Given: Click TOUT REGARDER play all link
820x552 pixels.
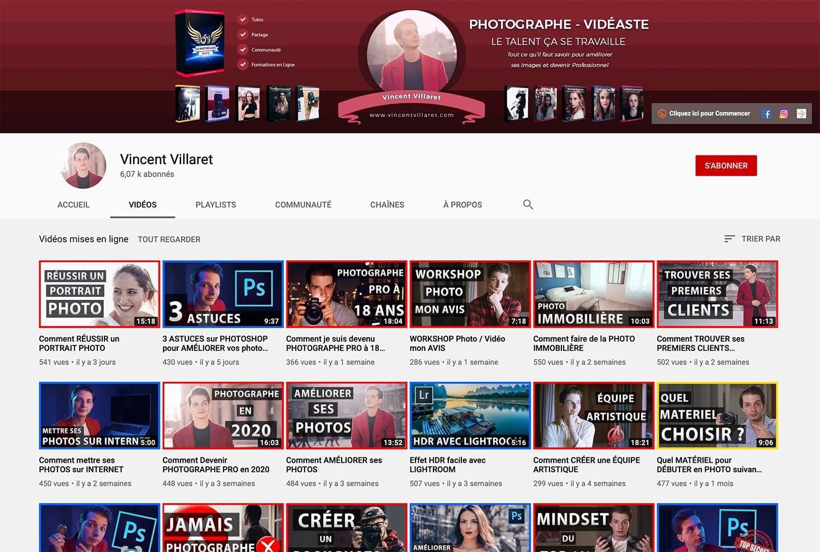Looking at the screenshot, I should click(169, 240).
